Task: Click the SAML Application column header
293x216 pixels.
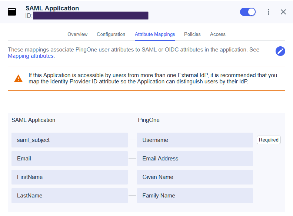Action: coord(33,120)
